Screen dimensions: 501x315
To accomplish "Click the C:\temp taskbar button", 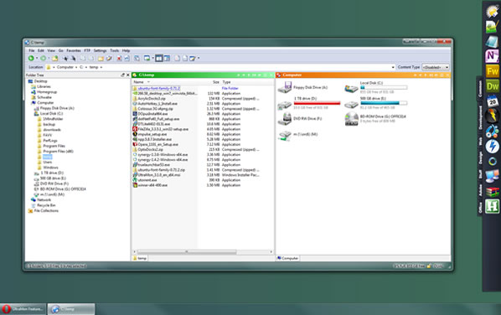I will (x=71, y=309).
